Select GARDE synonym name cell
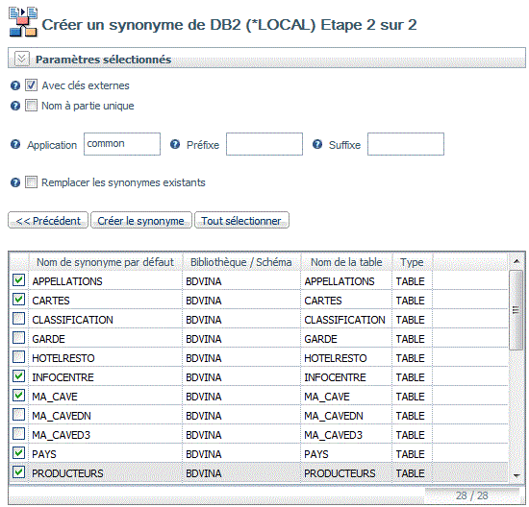This screenshot has height=507, width=529. 105,339
